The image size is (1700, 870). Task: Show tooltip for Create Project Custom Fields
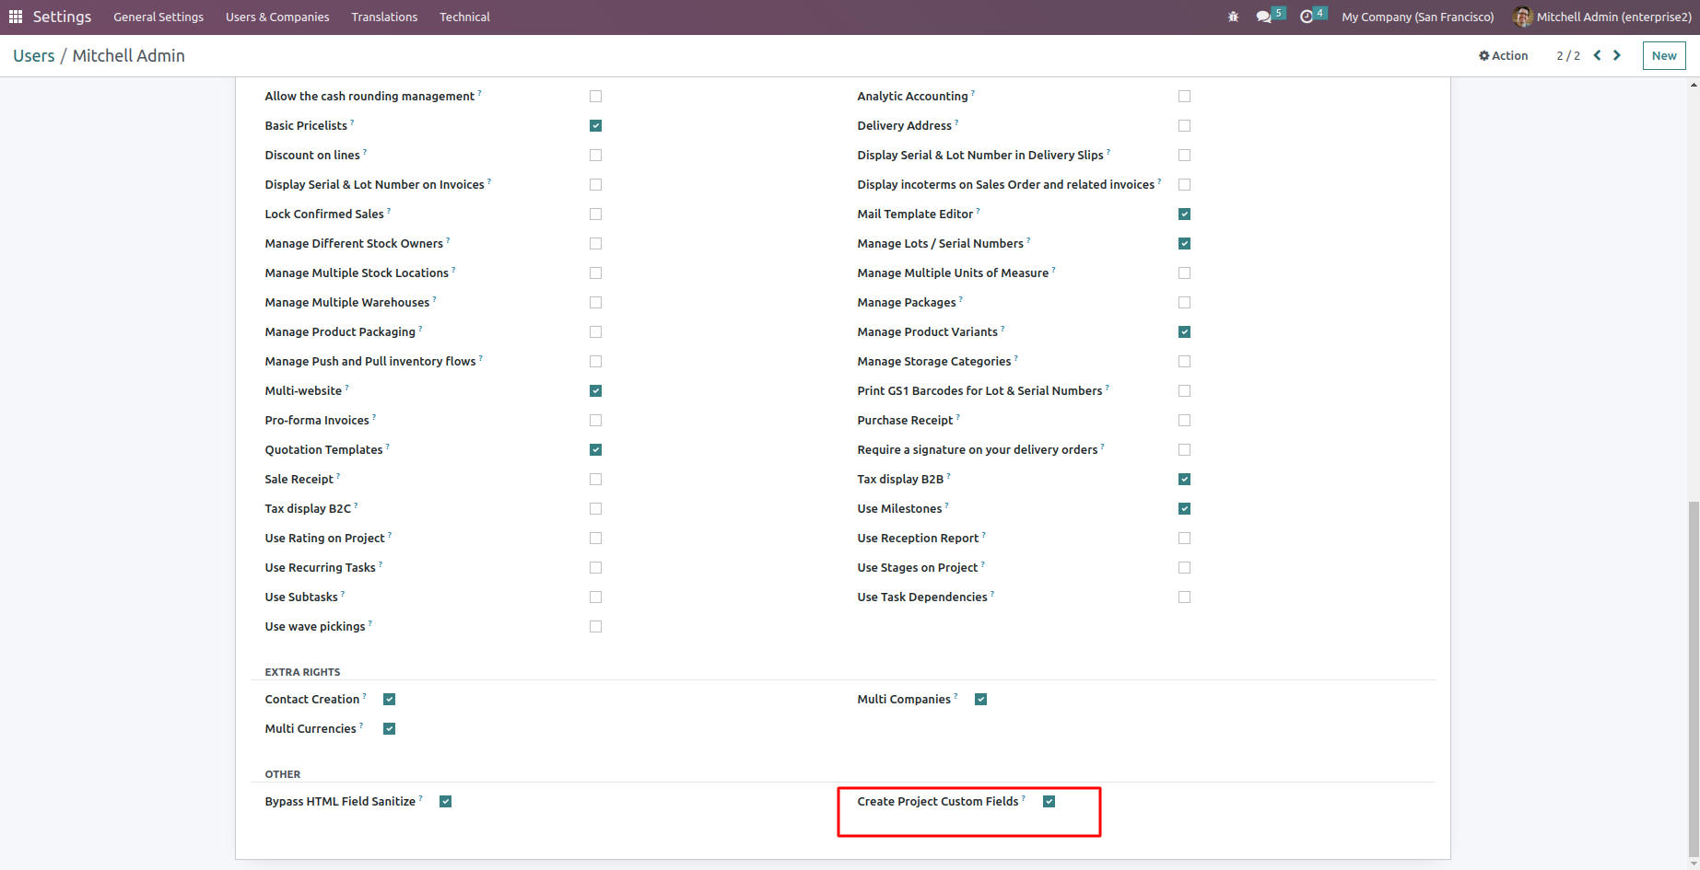(x=1024, y=797)
